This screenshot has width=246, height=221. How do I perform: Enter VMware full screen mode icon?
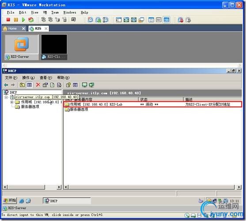click(x=126, y=20)
